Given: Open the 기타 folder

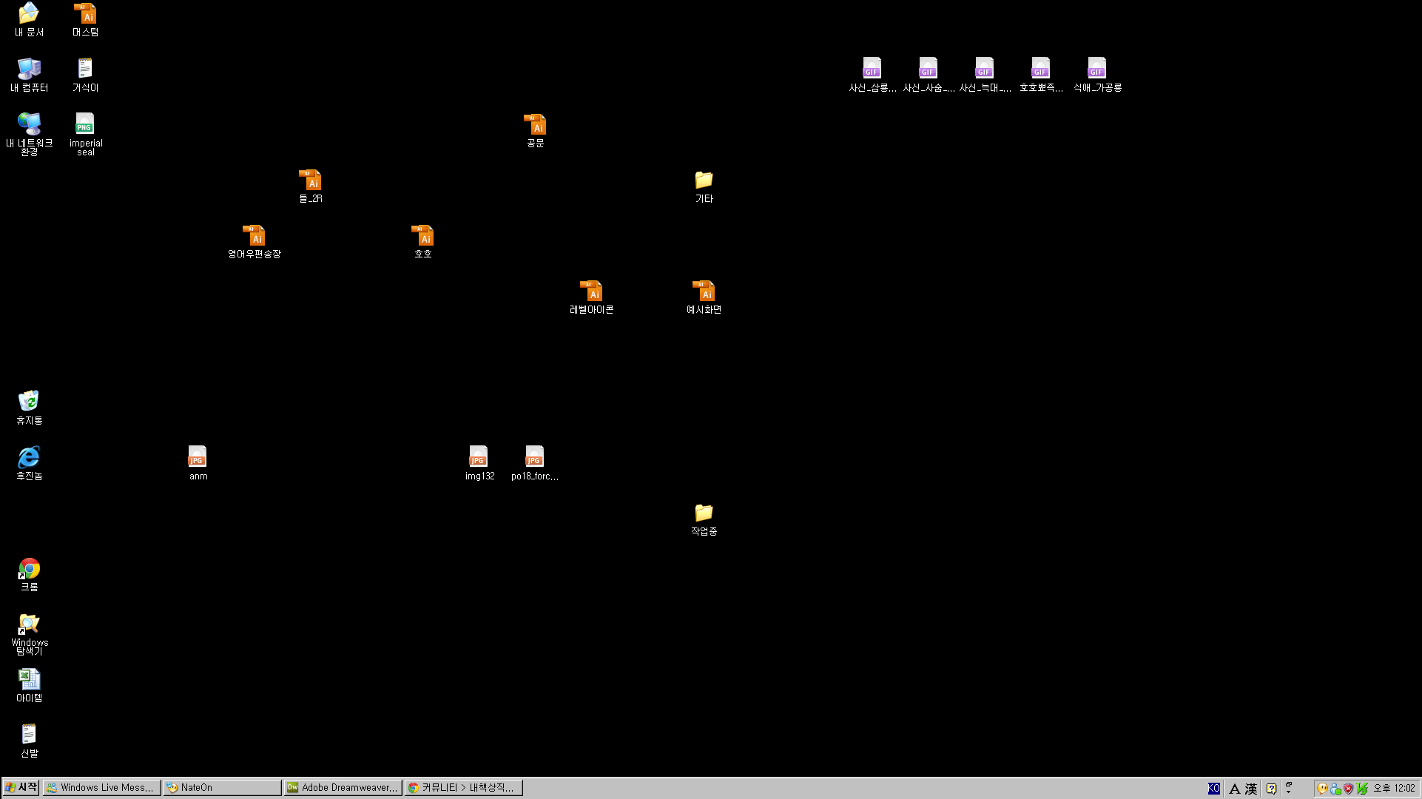Looking at the screenshot, I should (x=704, y=181).
